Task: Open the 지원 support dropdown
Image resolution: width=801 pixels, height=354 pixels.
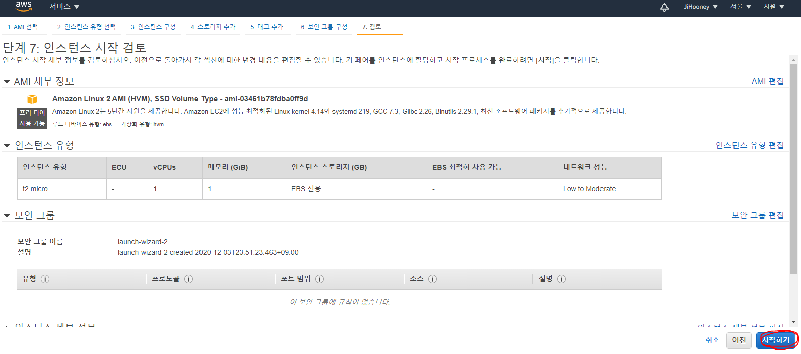Action: pos(774,7)
